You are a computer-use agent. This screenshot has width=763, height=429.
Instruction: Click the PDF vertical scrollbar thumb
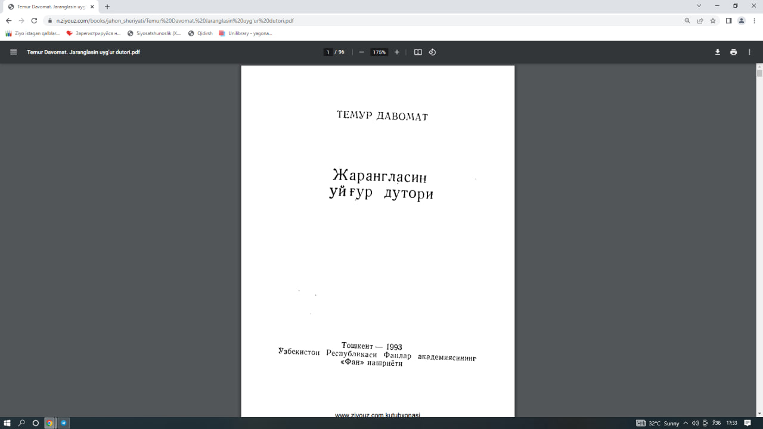[759, 74]
